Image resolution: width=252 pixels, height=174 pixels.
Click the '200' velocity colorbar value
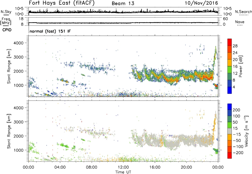pos(237,110)
